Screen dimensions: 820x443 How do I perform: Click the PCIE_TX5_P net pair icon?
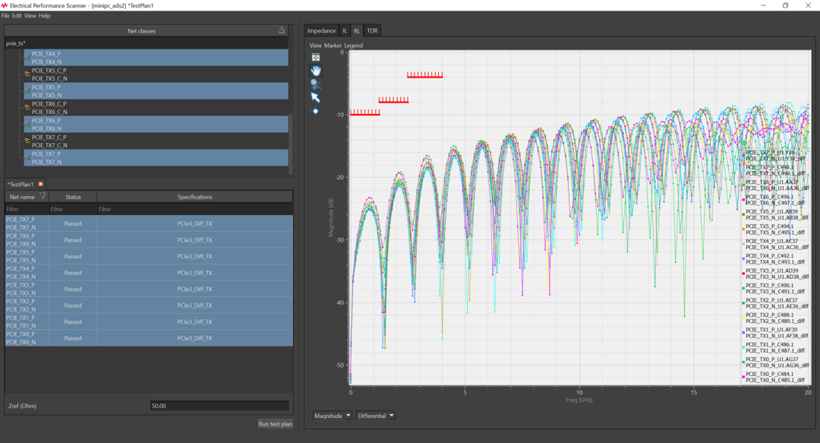pyautogui.click(x=27, y=91)
